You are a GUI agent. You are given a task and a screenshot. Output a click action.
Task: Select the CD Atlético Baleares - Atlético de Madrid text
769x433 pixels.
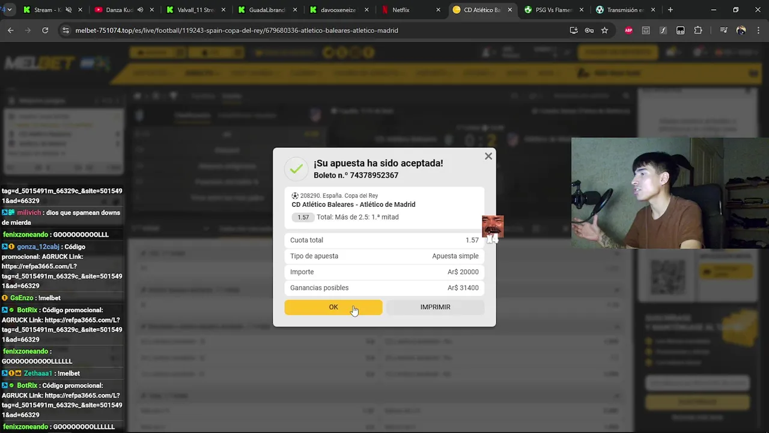pos(353,204)
